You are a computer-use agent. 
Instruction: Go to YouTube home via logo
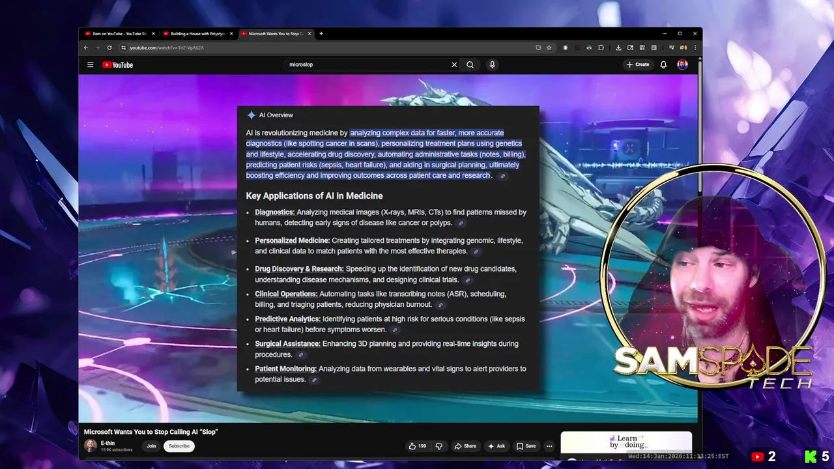117,64
